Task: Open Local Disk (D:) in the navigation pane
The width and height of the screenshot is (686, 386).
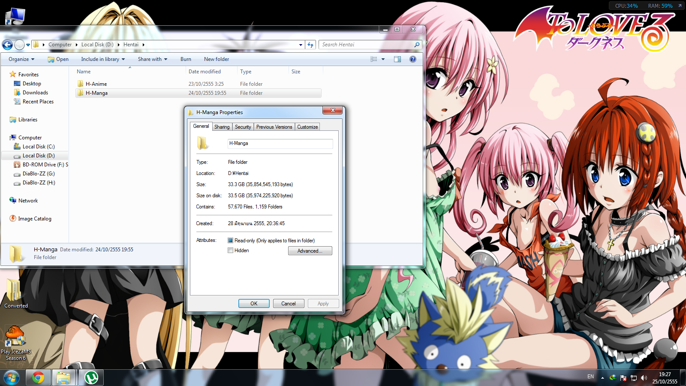Action: click(39, 156)
